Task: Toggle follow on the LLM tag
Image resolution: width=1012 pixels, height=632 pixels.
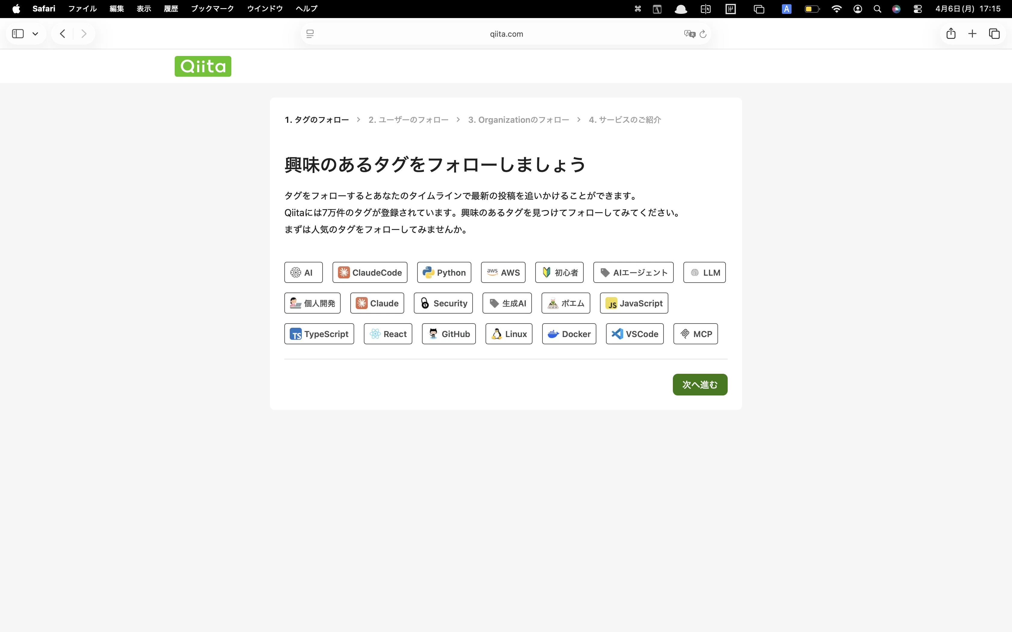Action: (x=704, y=273)
